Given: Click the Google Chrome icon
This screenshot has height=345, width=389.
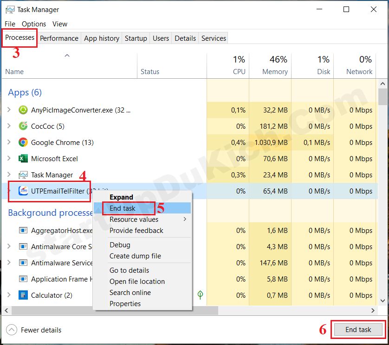Looking at the screenshot, I should [x=23, y=143].
